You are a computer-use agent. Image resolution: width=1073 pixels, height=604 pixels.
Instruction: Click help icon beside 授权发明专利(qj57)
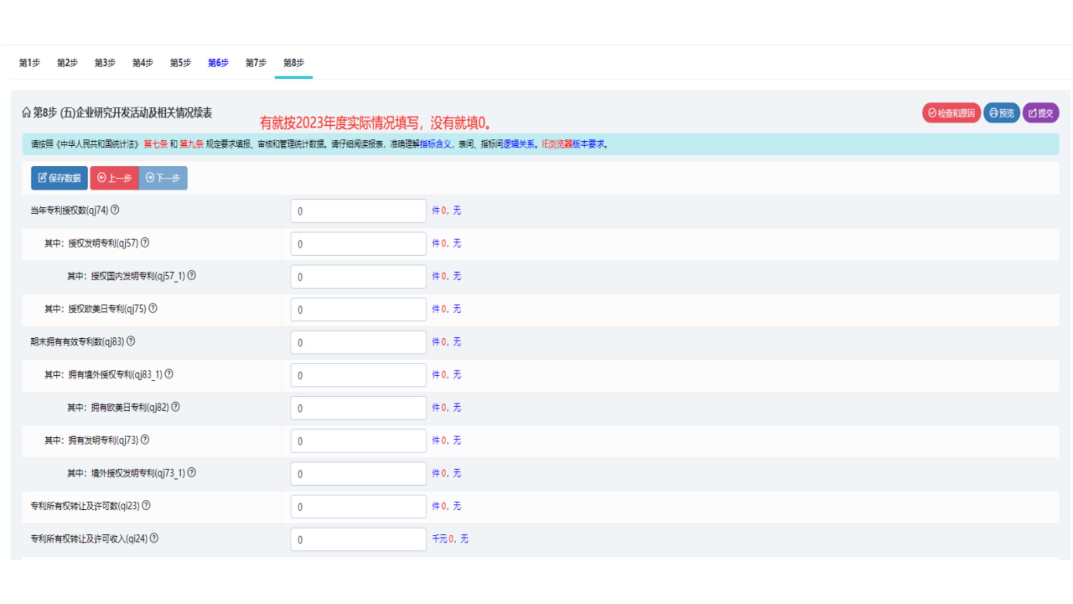pos(144,242)
